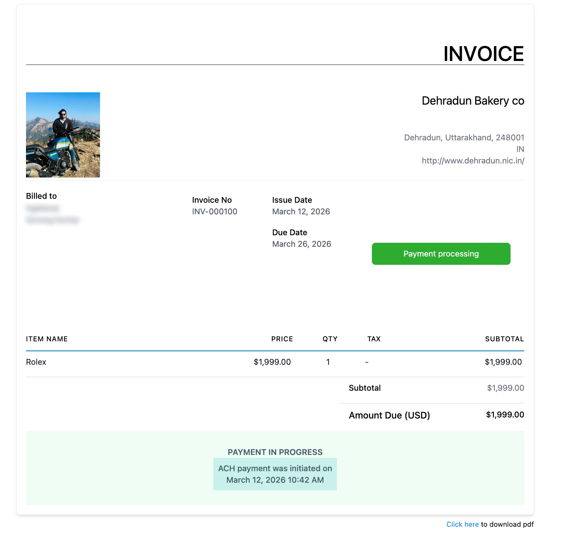The width and height of the screenshot is (564, 539).
Task: Click here to download the invoice pdf
Action: (x=463, y=524)
